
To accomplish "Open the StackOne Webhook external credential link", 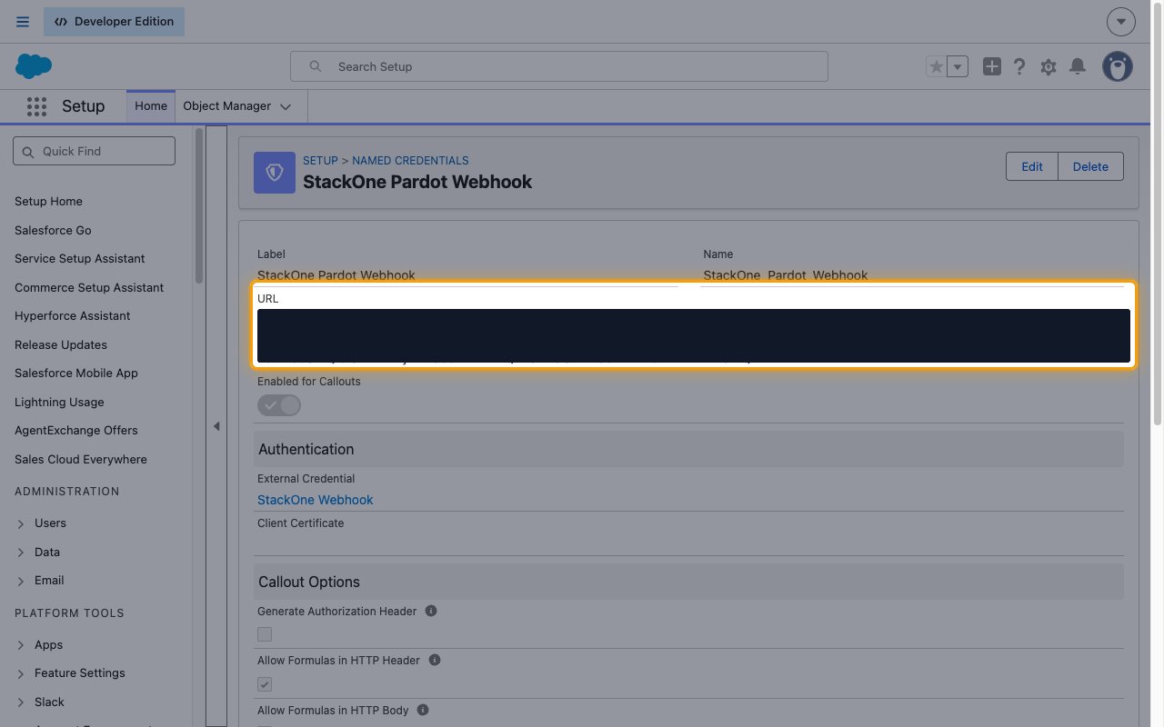I will pyautogui.click(x=315, y=500).
